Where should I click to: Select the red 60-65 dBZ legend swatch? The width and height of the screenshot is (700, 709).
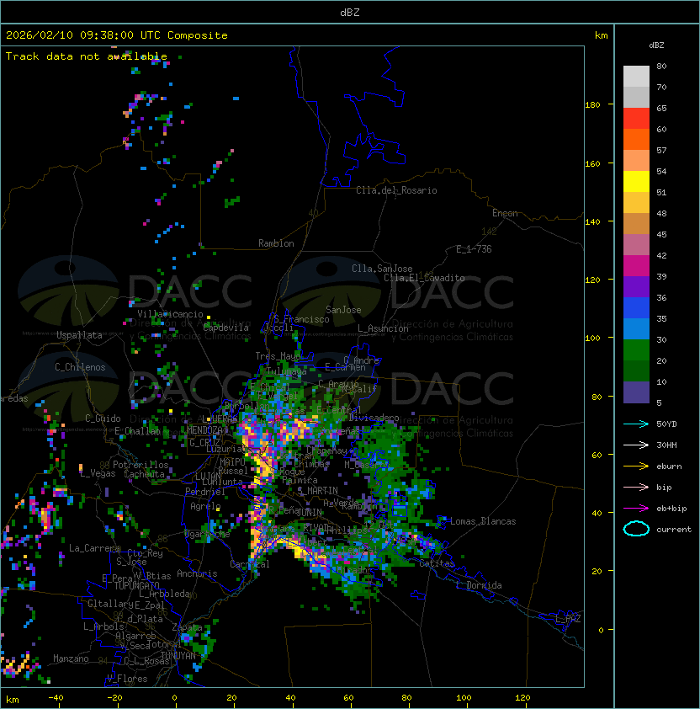636,119
